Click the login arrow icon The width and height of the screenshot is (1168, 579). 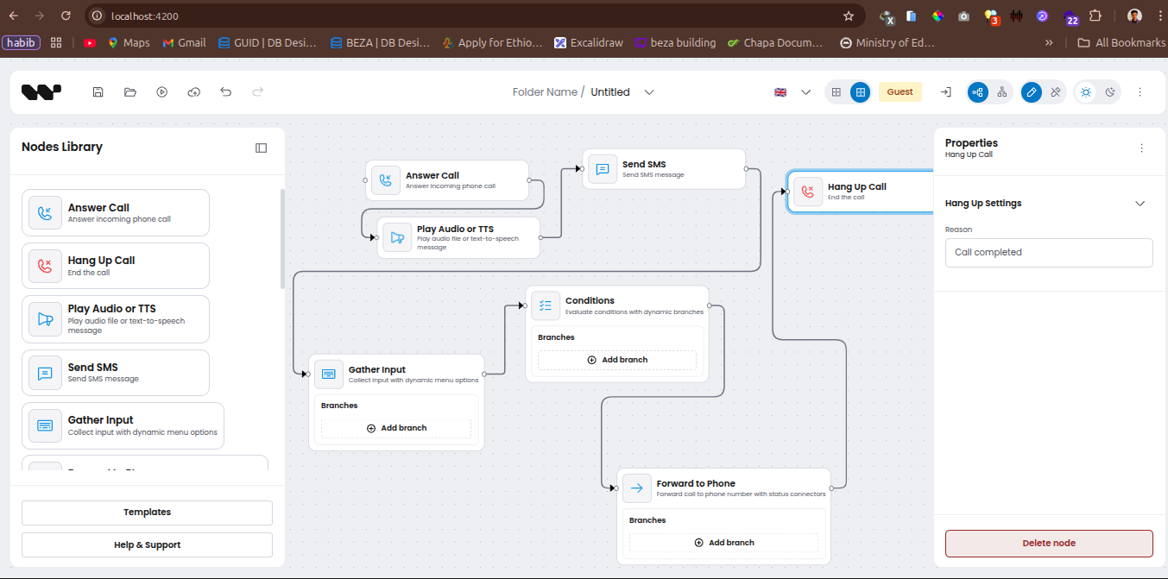pyautogui.click(x=946, y=92)
